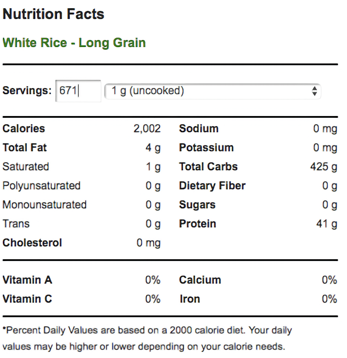Screen dimensions: 347x358
Task: Select the Total Fat label
Action: tap(24, 148)
